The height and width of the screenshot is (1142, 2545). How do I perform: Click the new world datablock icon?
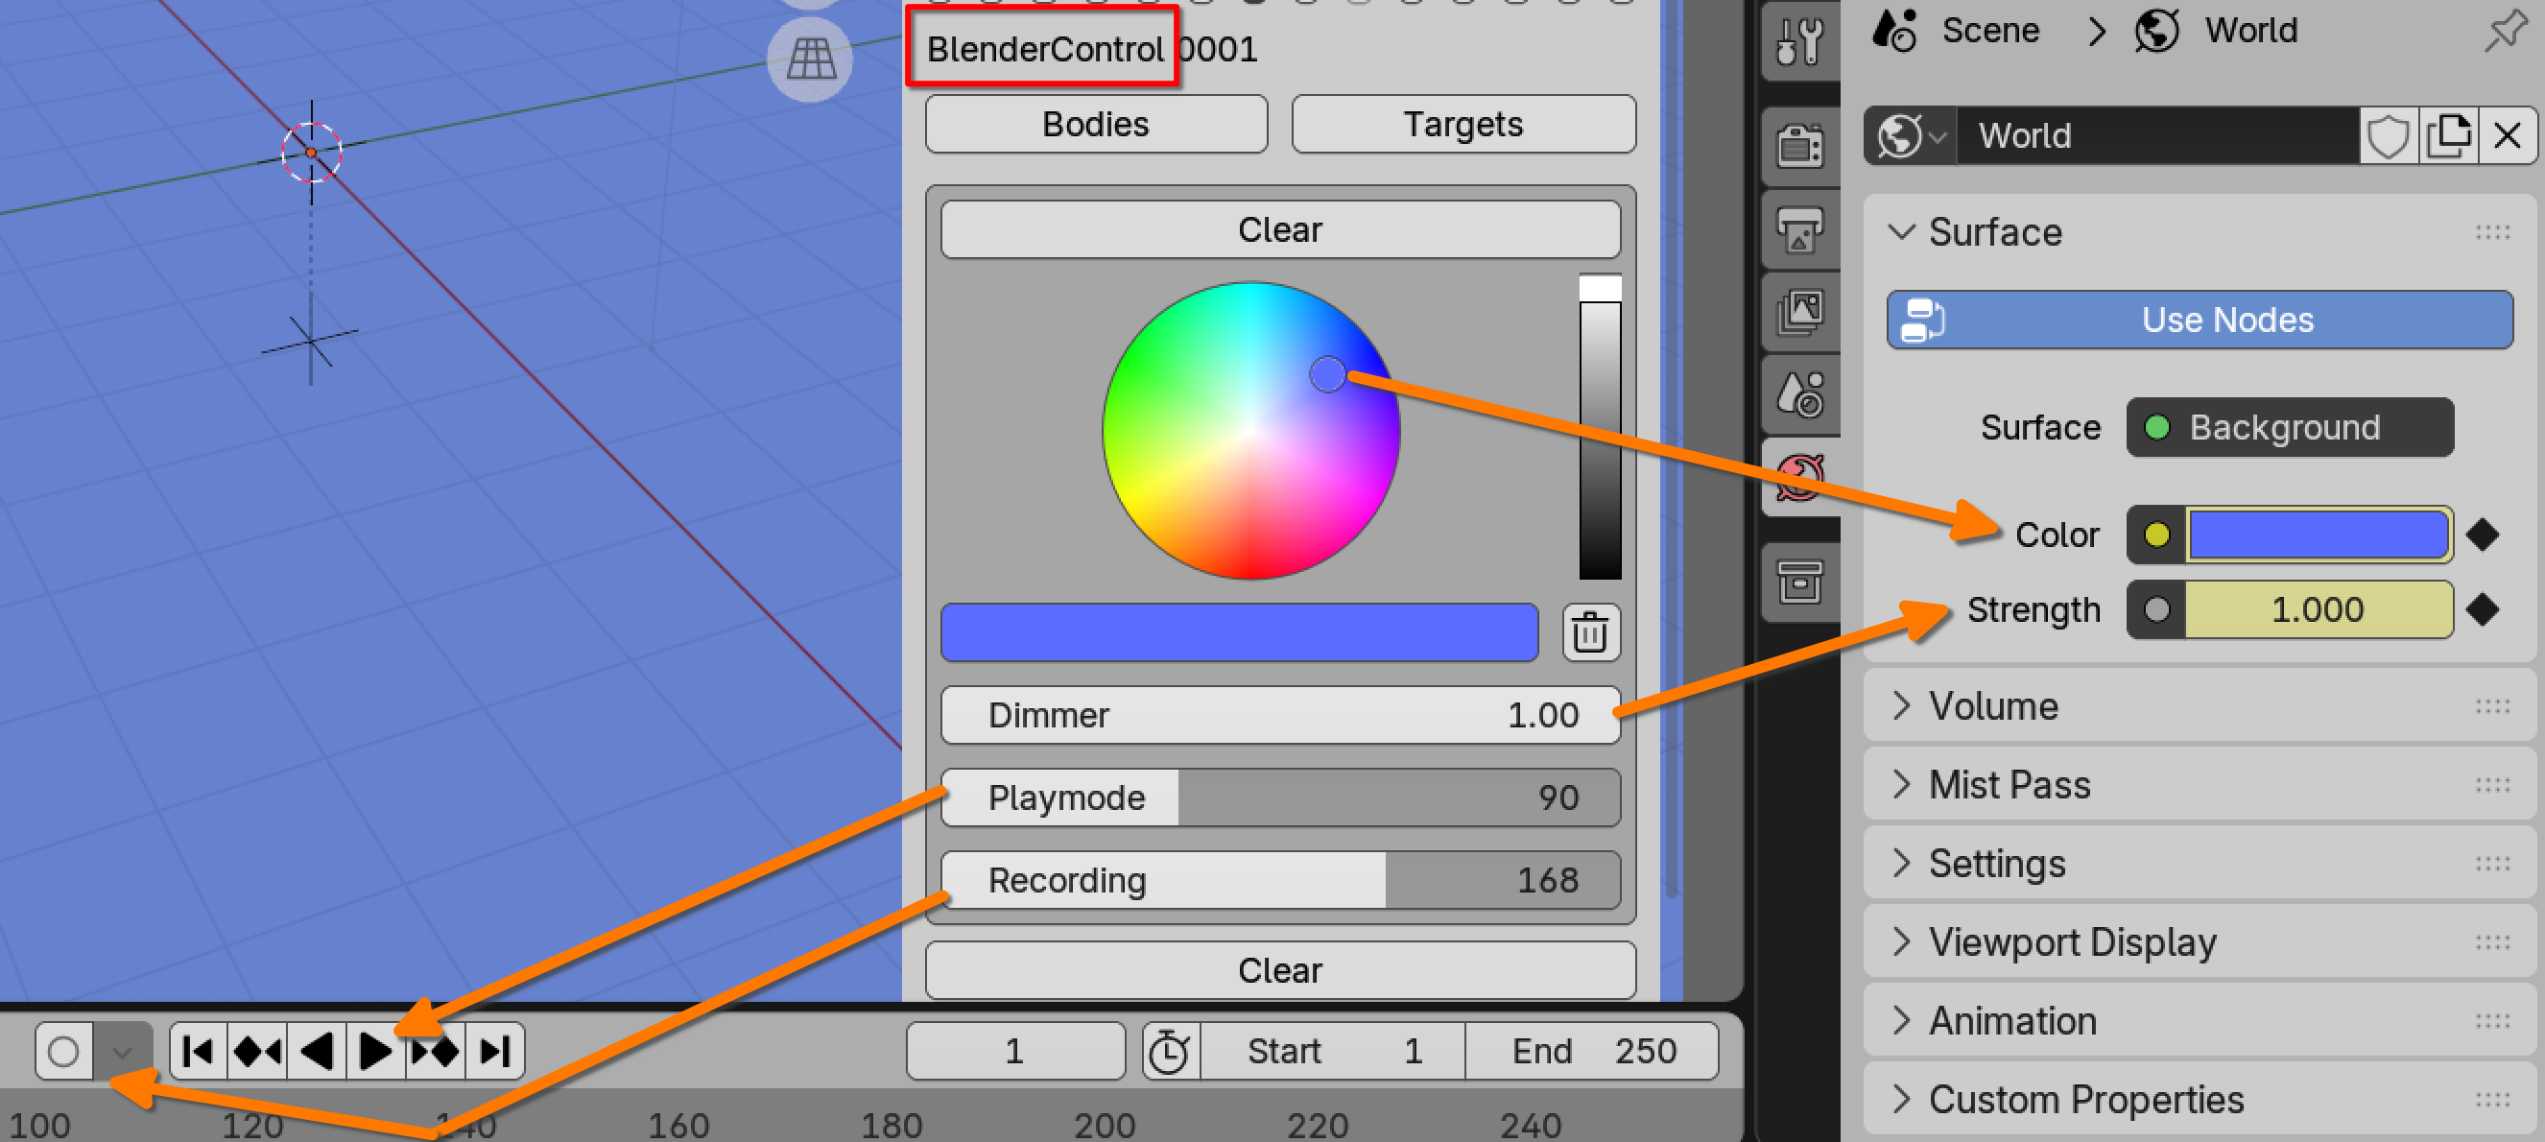pos(2448,135)
